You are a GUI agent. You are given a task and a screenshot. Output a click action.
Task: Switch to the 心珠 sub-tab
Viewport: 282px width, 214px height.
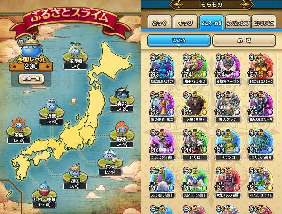(x=244, y=40)
